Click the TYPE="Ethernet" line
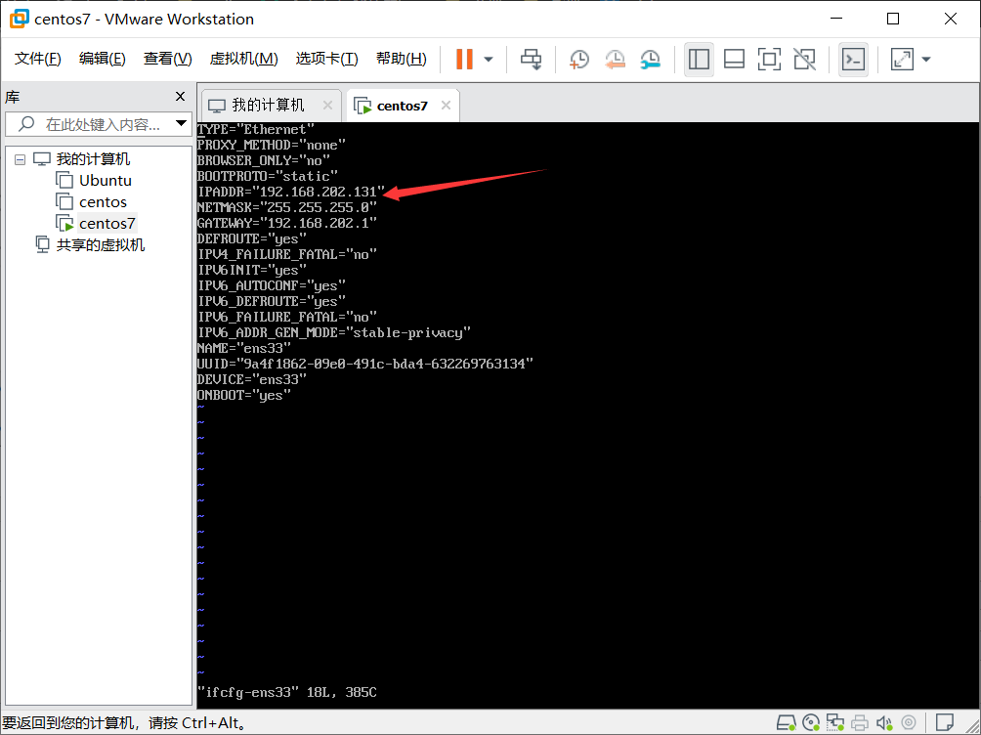Viewport: 981px width, 735px height. click(x=256, y=130)
